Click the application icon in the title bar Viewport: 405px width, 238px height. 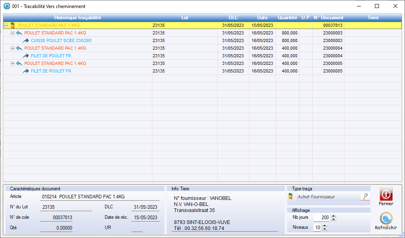6,6
